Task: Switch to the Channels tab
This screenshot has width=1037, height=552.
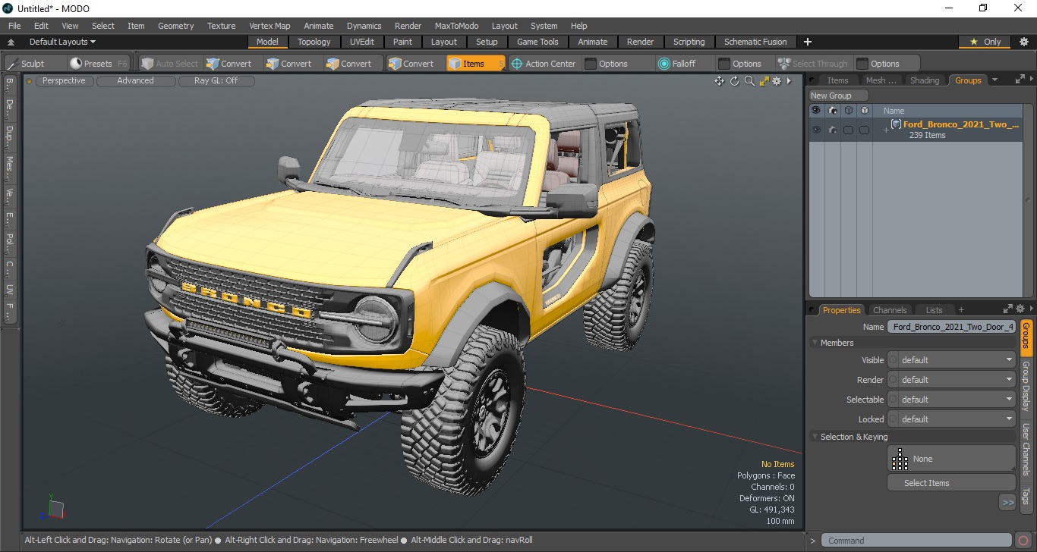Action: click(x=889, y=310)
